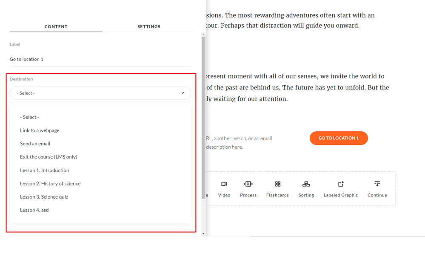Insert a Continue block
The image size is (425, 254).
click(x=377, y=184)
